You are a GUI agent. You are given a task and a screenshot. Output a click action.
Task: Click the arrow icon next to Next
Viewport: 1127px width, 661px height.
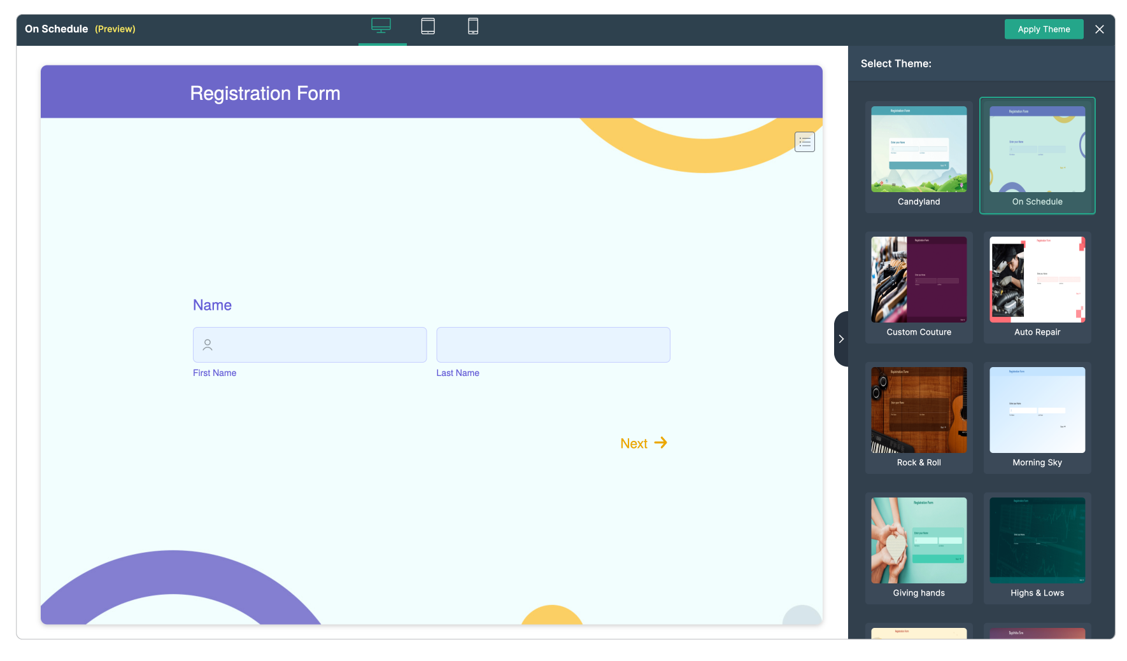(x=661, y=443)
